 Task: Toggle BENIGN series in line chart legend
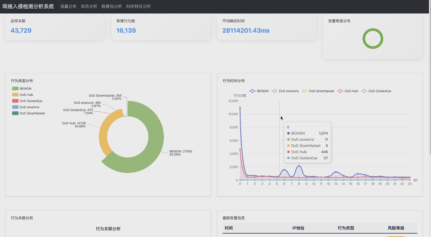pyautogui.click(x=259, y=91)
